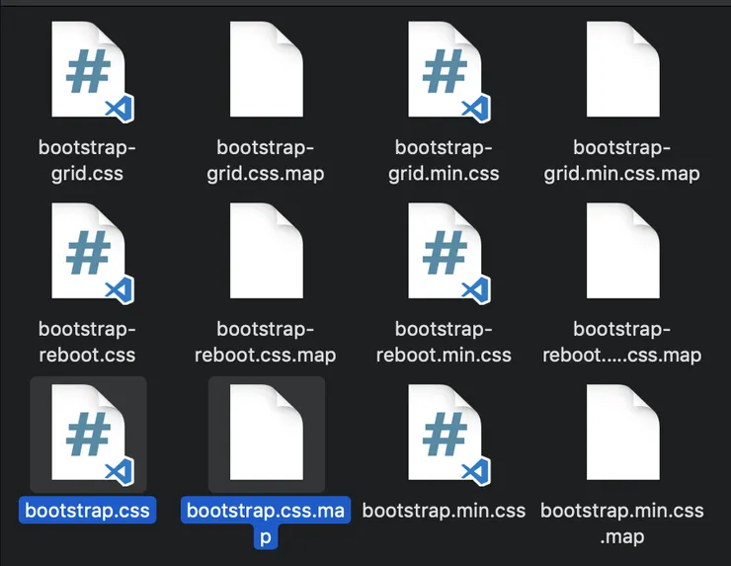Select the bootstrap-grid.min.css file icon
Image resolution: width=731 pixels, height=566 pixels.
(x=448, y=71)
